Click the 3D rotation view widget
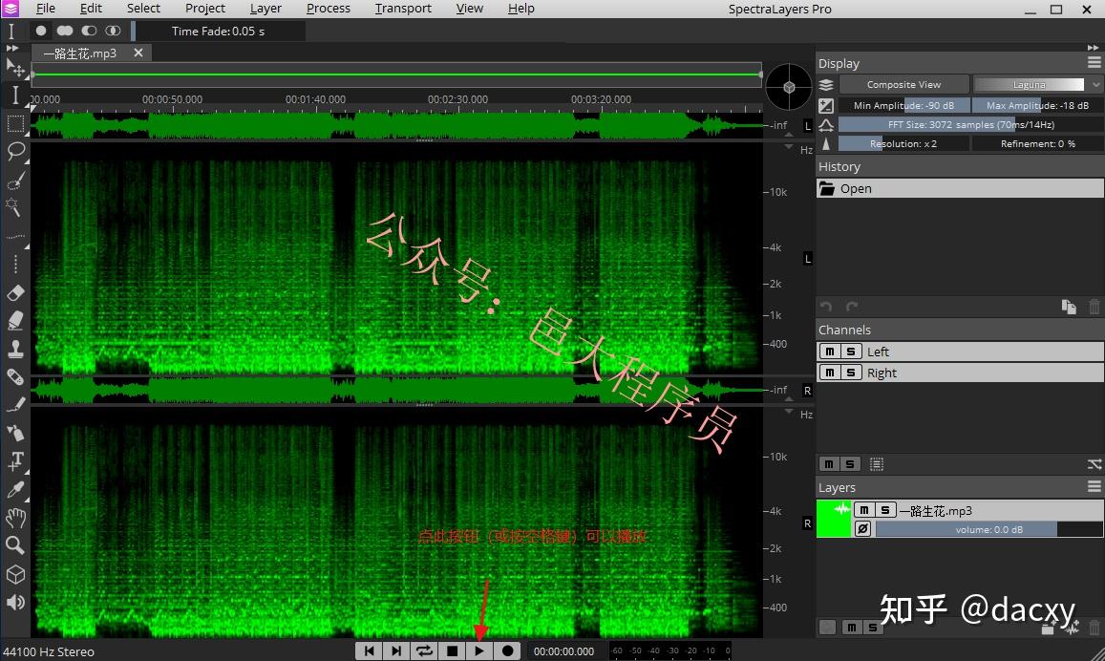The image size is (1105, 661). 789,87
